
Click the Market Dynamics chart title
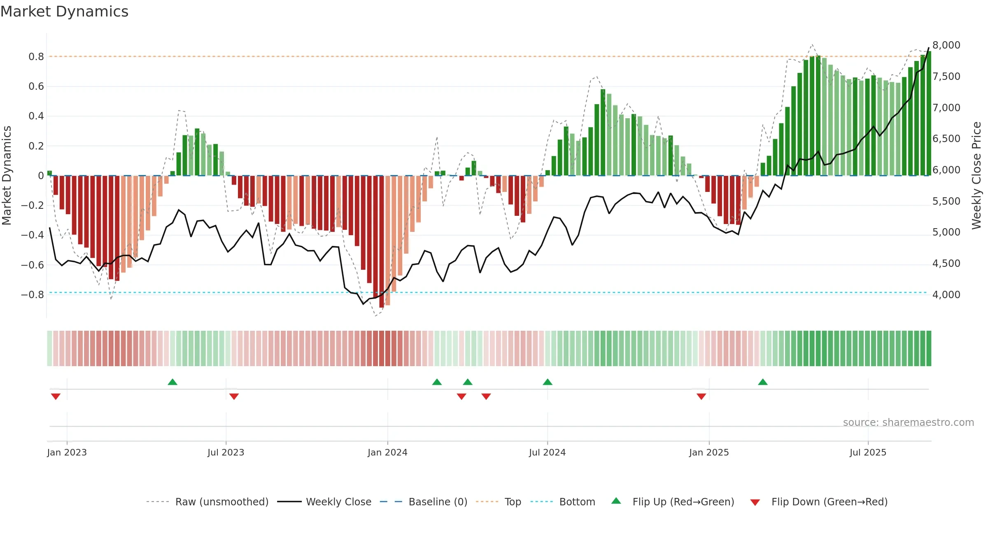click(65, 12)
